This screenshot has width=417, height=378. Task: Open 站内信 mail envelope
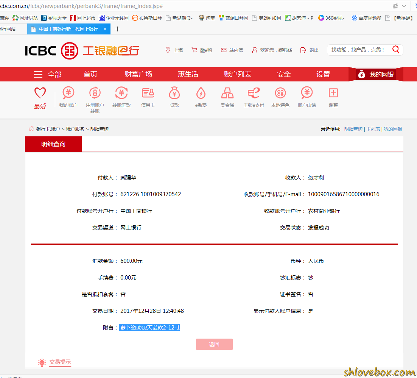[x=224, y=50]
